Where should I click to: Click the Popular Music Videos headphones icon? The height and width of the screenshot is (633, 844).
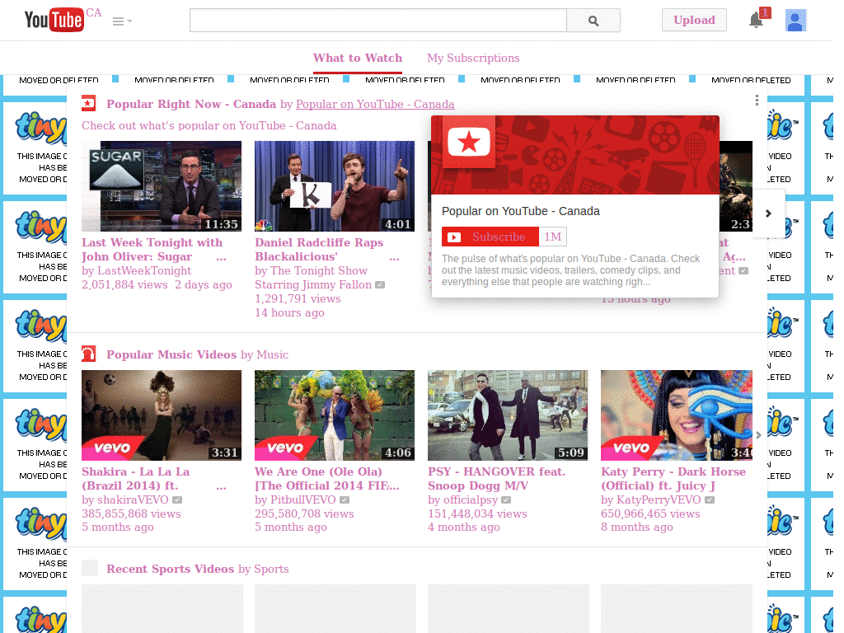coord(88,354)
